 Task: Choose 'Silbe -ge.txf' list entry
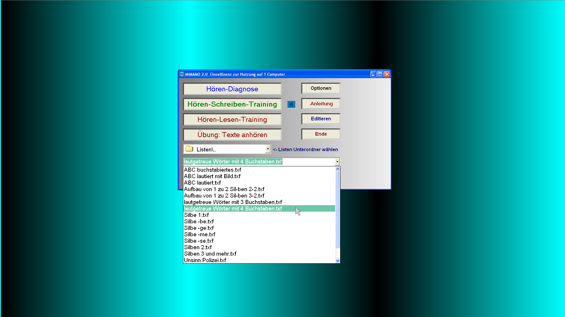(x=199, y=228)
